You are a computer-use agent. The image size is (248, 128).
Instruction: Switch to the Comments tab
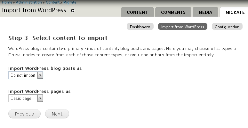[173, 12]
